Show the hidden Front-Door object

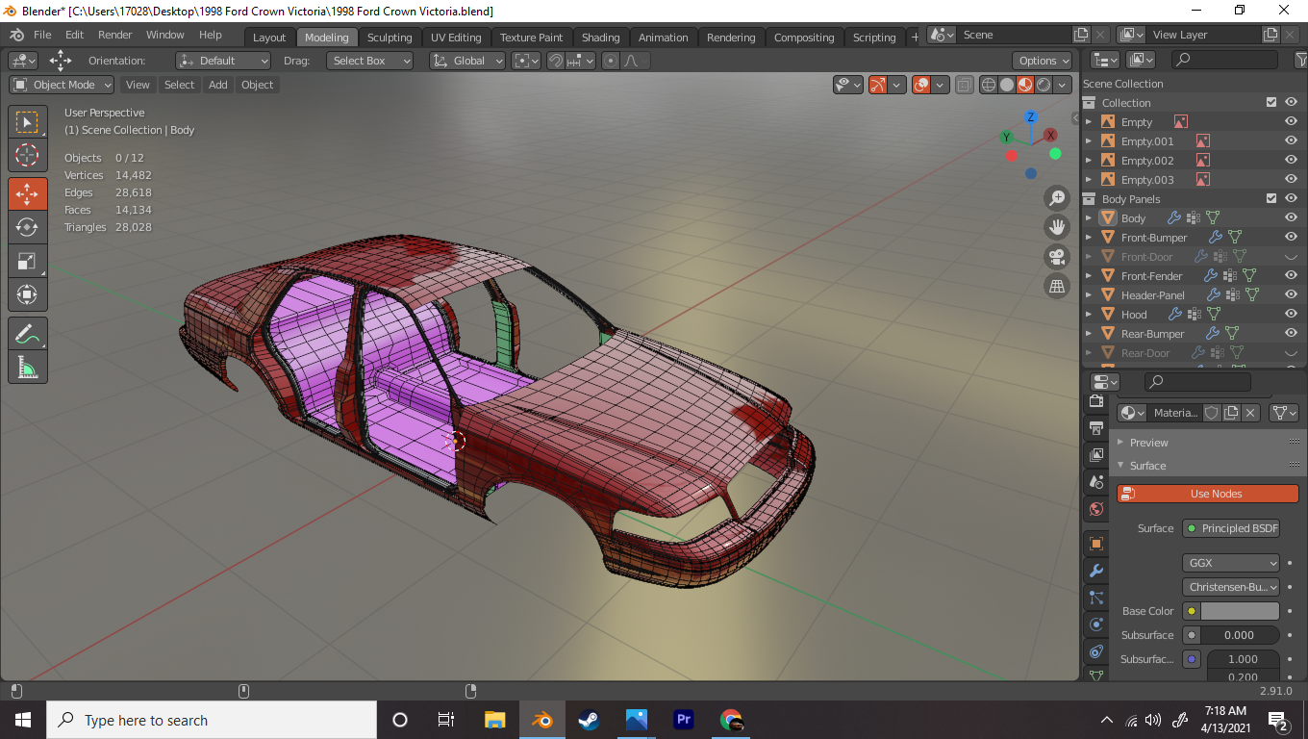pyautogui.click(x=1291, y=257)
